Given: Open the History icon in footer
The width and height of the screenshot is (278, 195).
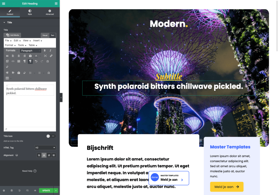Looking at the screenshot, I should pos(20,191).
